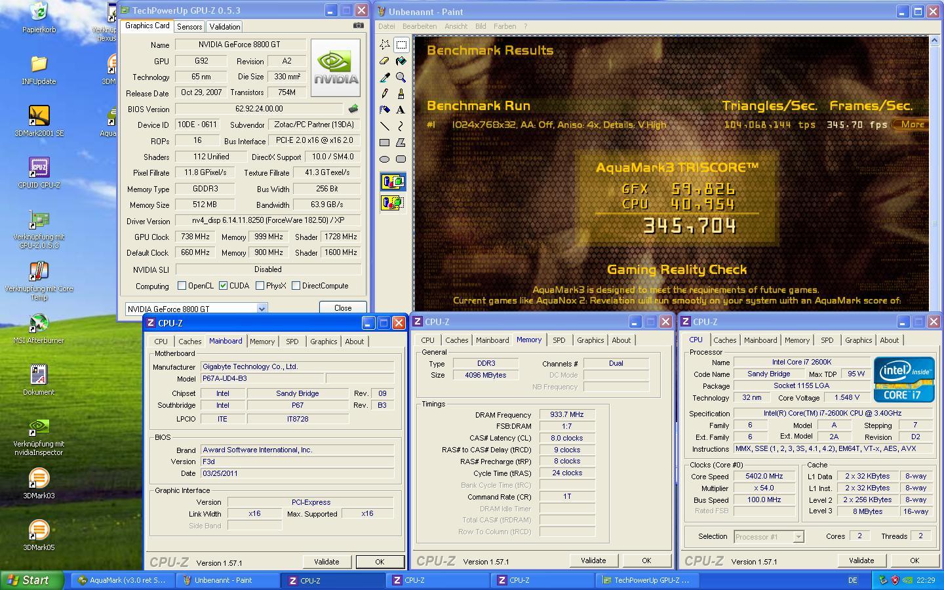Select the Magnifier tool in Paint
The image size is (944, 590).
tap(401, 77)
